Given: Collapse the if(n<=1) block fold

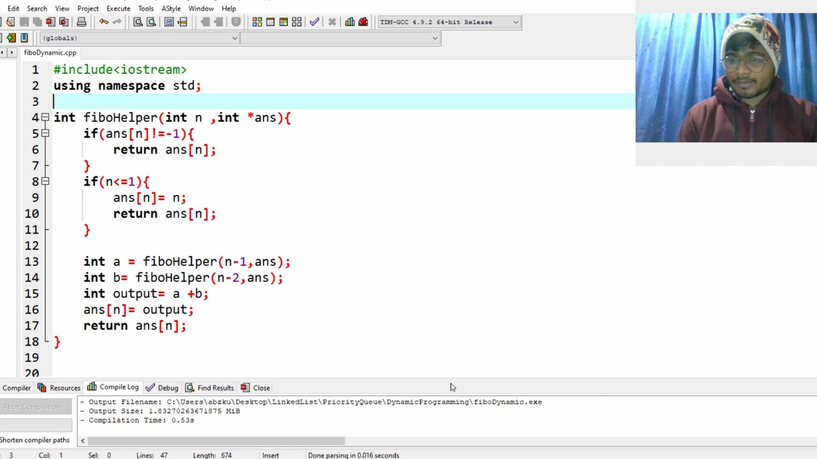Looking at the screenshot, I should point(46,181).
